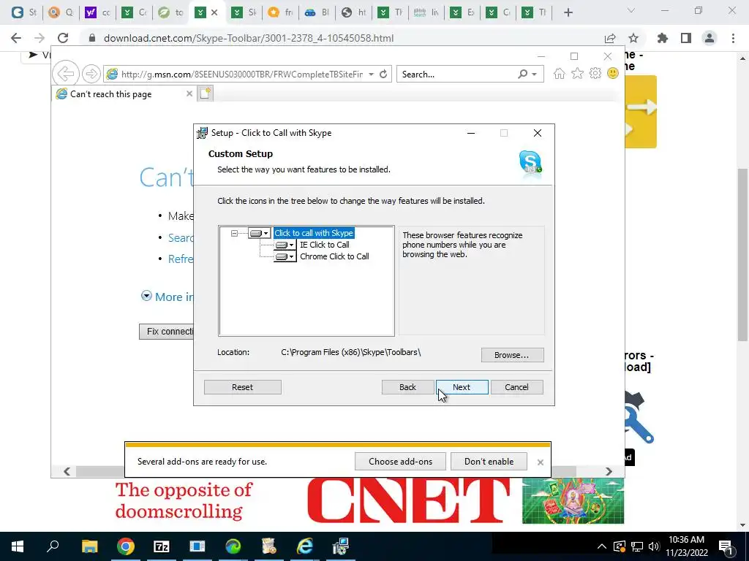Open Skype installer taskbar icon
Image resolution: width=749 pixels, height=561 pixels.
point(341,546)
